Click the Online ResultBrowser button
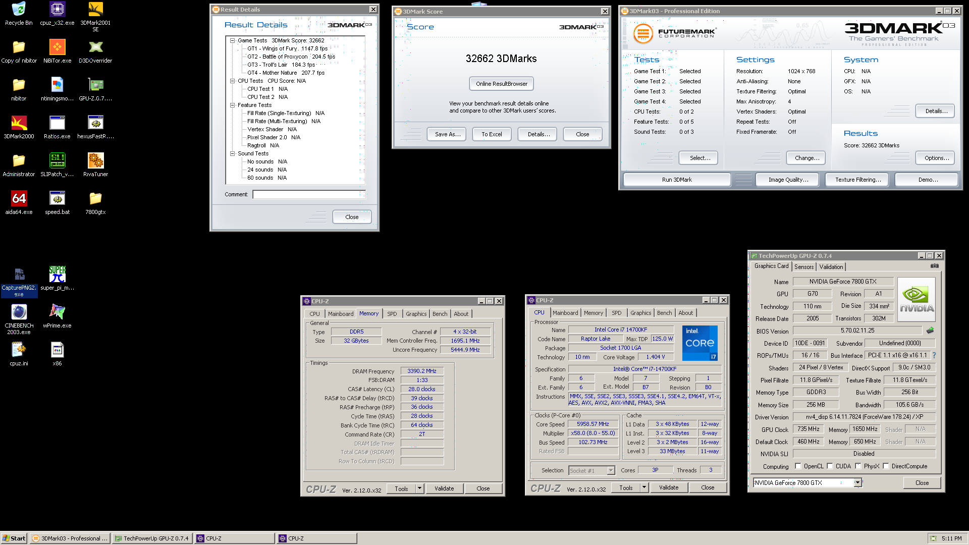Viewport: 969px width, 545px height. (501, 84)
